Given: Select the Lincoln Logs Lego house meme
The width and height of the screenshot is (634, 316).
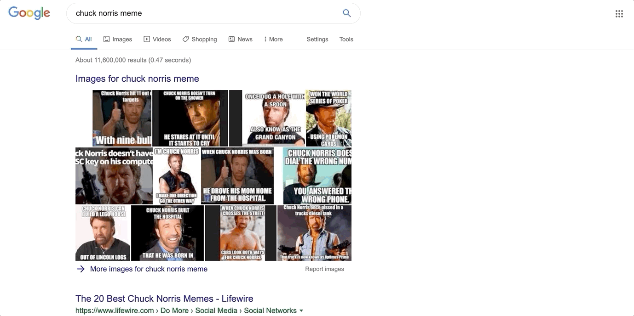Looking at the screenshot, I should click(x=103, y=233).
